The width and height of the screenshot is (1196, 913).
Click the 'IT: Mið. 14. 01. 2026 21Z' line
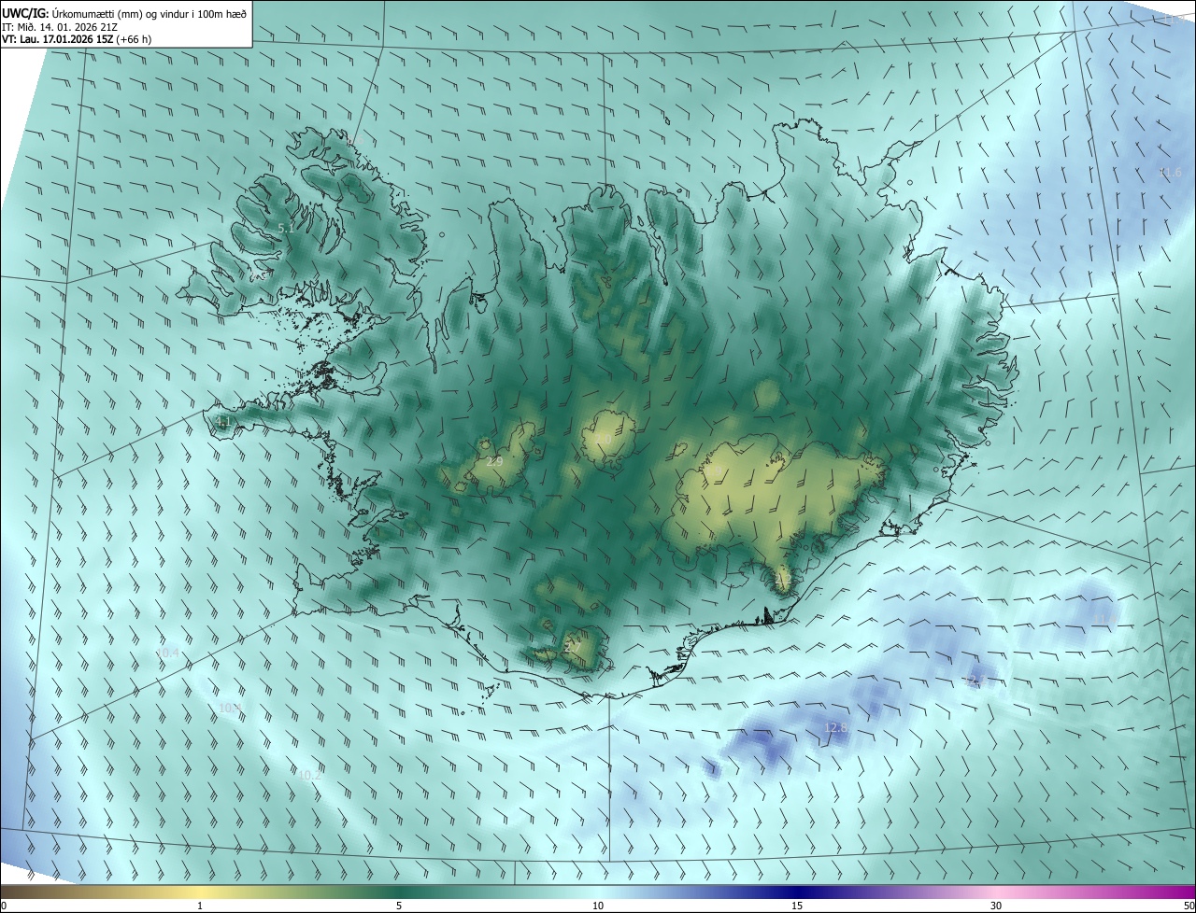point(60,27)
